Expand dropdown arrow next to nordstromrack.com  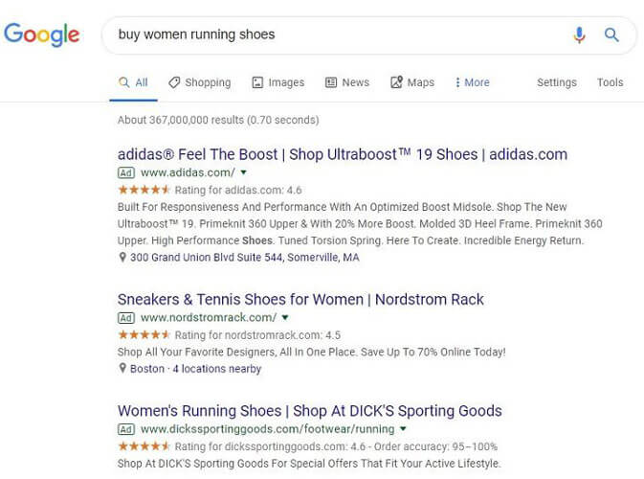285,318
